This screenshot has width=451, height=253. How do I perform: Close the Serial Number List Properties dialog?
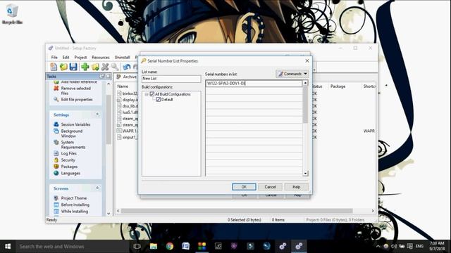[307, 61]
